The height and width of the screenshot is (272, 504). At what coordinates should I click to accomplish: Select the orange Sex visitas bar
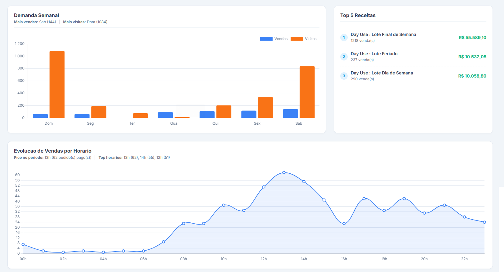click(x=265, y=107)
